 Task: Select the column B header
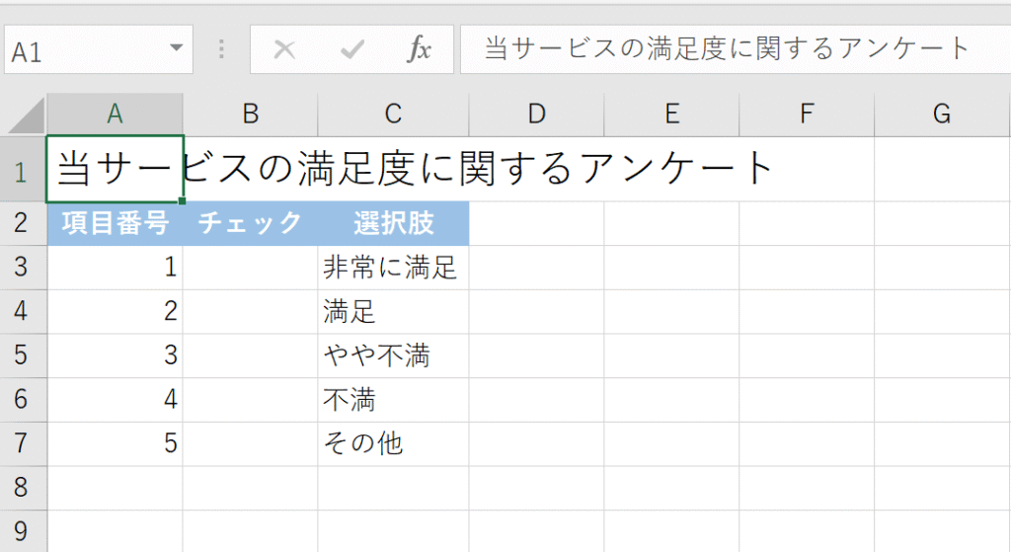pyautogui.click(x=250, y=115)
